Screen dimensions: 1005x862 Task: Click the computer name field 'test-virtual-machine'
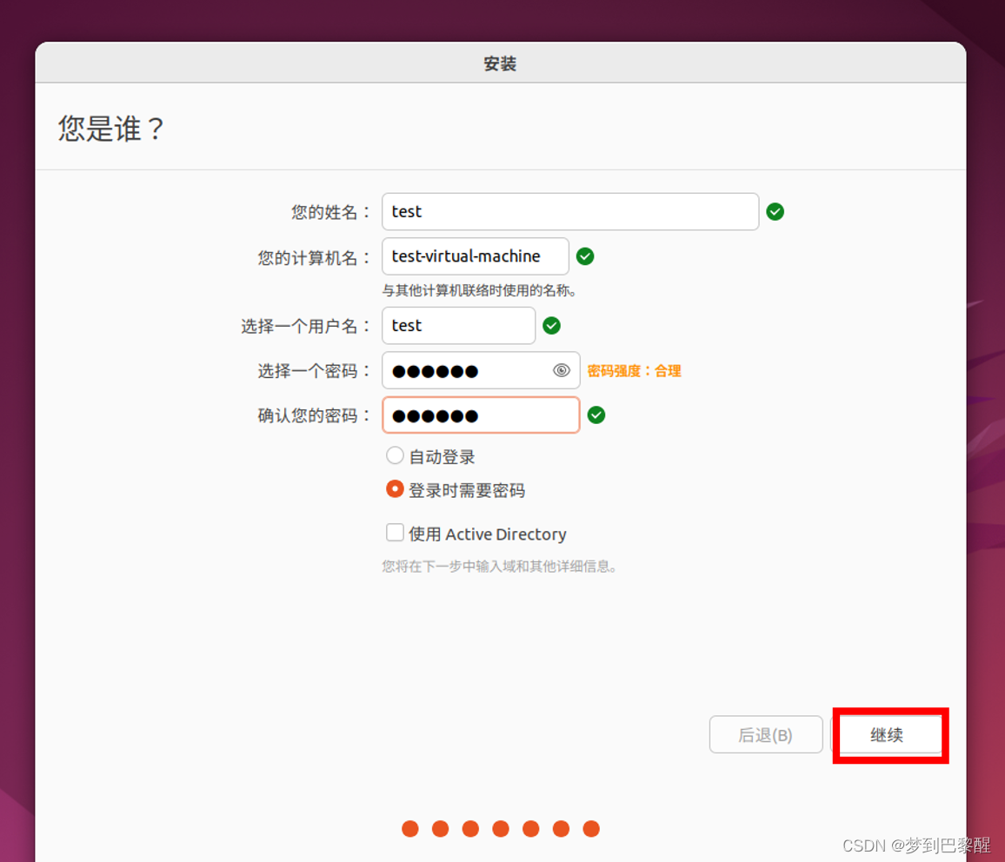pos(475,256)
